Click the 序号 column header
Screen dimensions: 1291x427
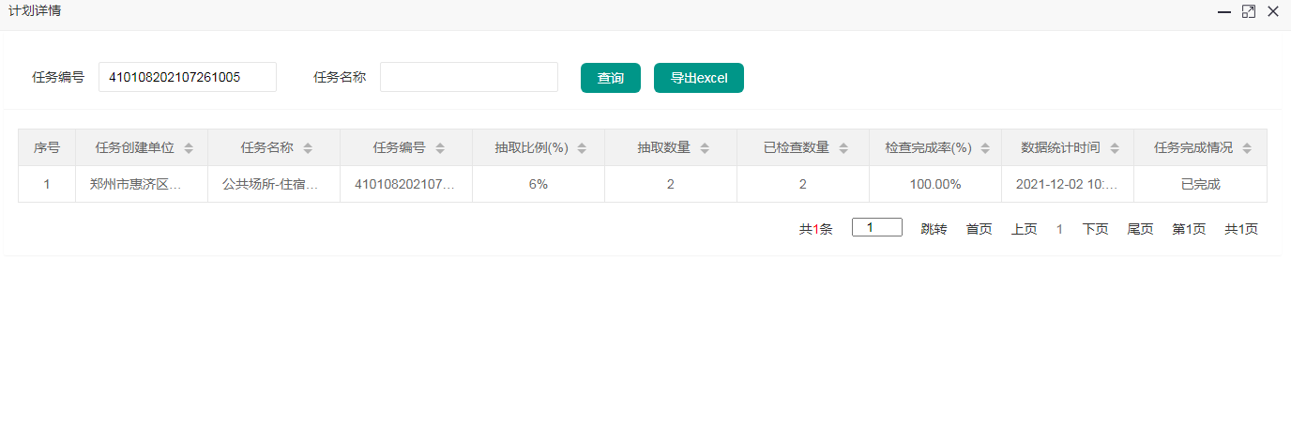(47, 147)
